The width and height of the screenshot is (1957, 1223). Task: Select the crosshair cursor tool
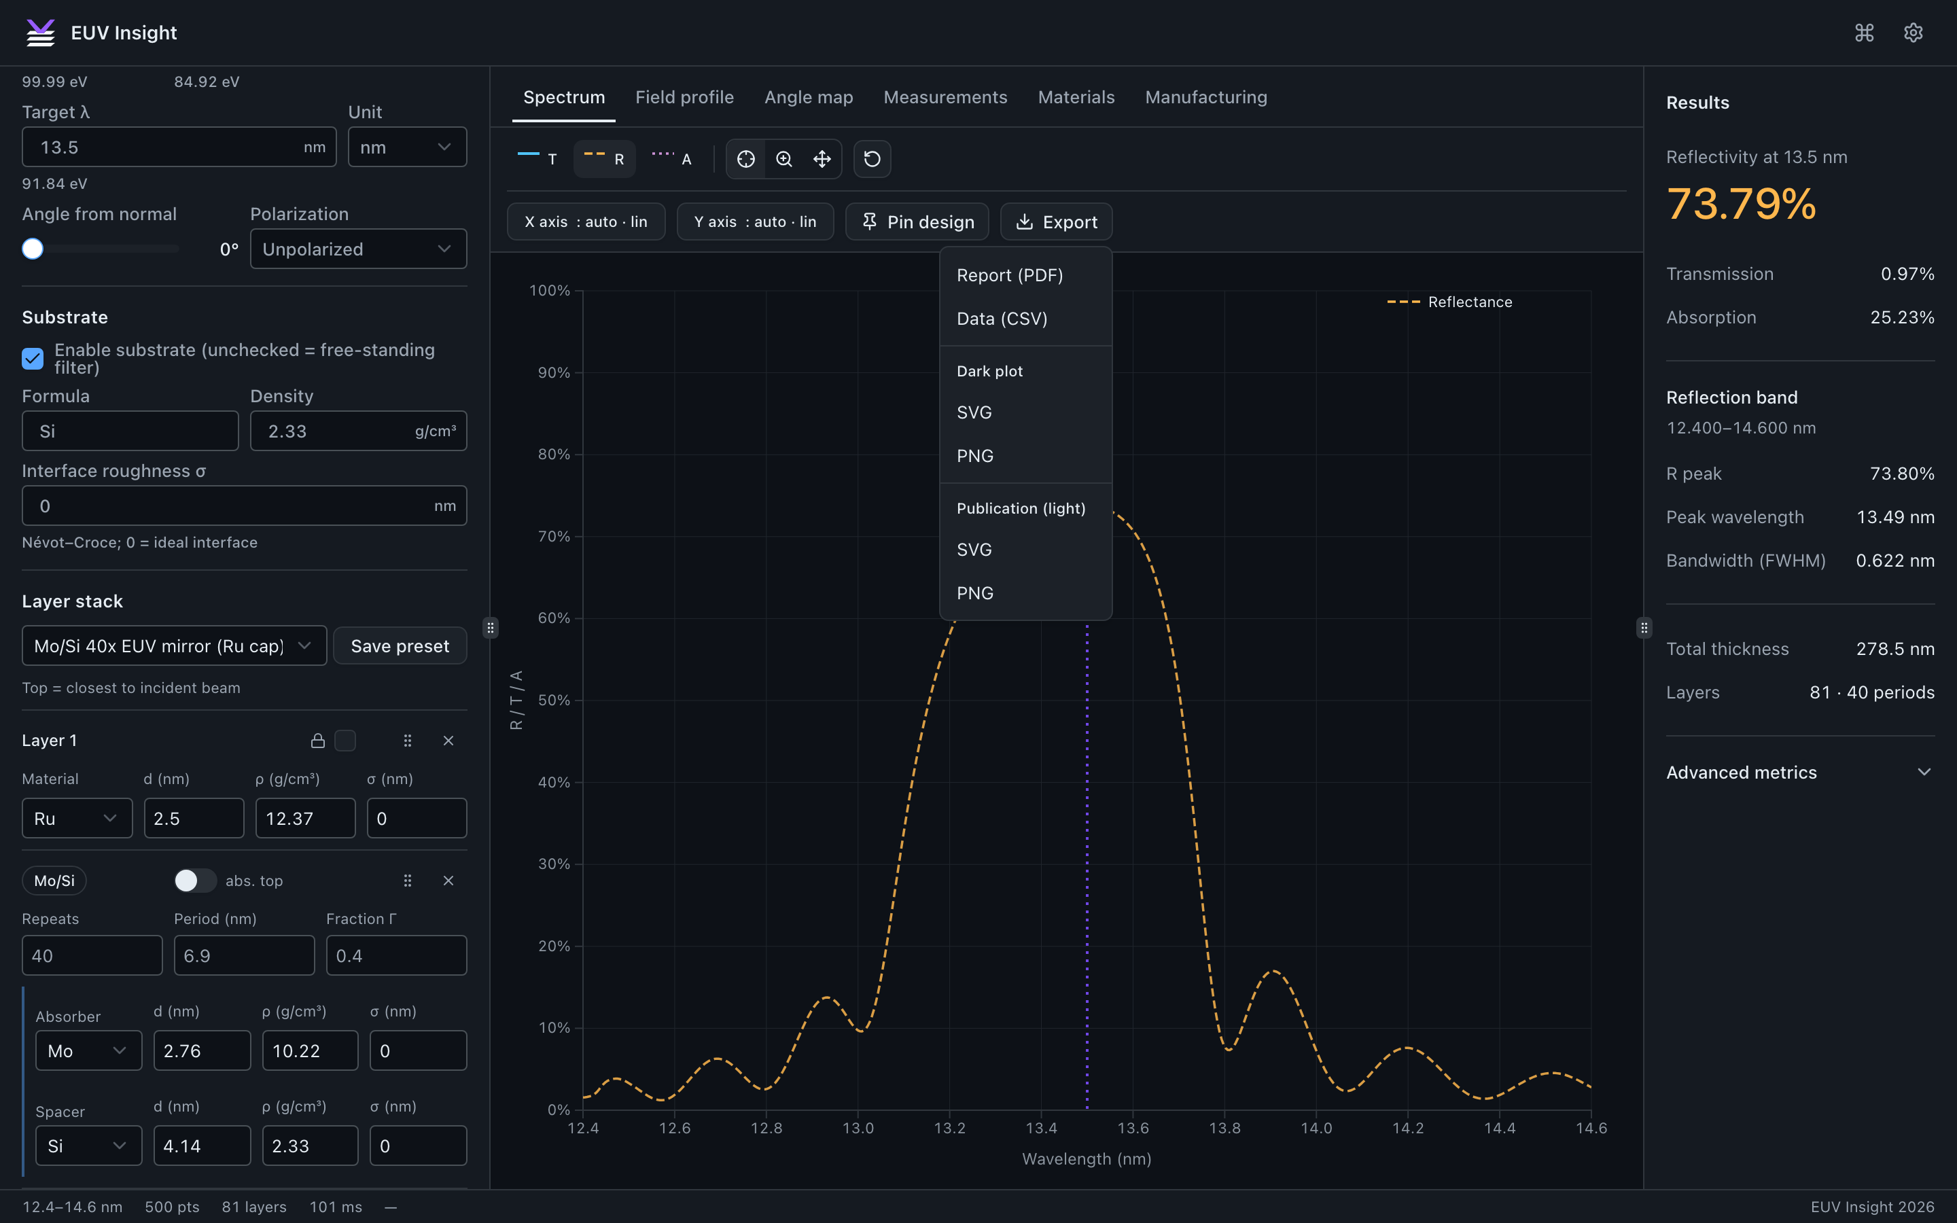tap(745, 158)
